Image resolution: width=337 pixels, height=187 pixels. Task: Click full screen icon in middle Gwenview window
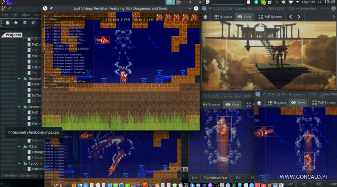point(249,105)
